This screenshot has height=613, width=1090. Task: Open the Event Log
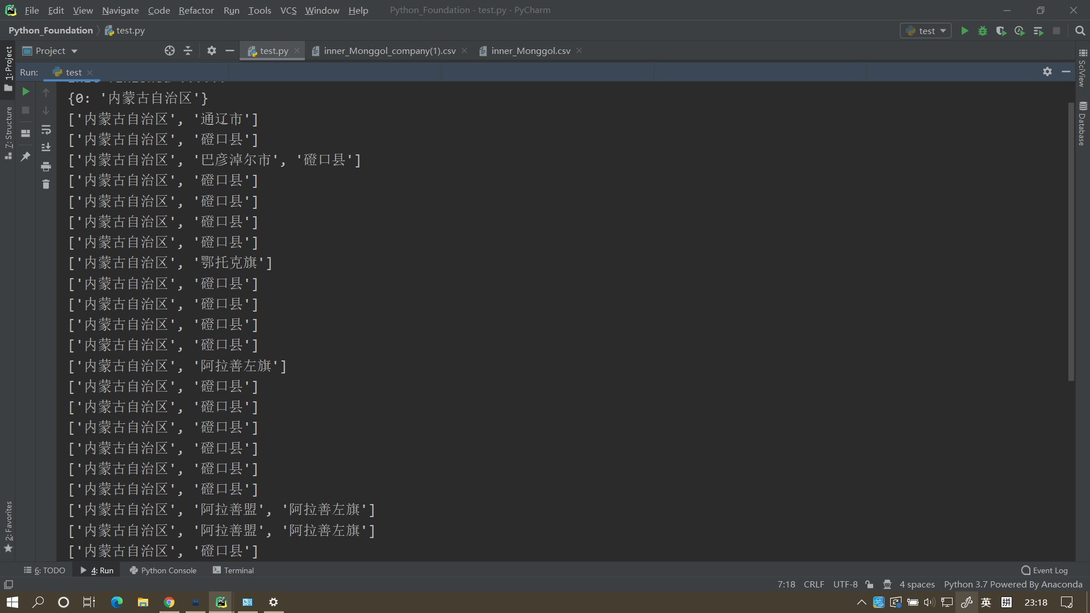[1050, 570]
